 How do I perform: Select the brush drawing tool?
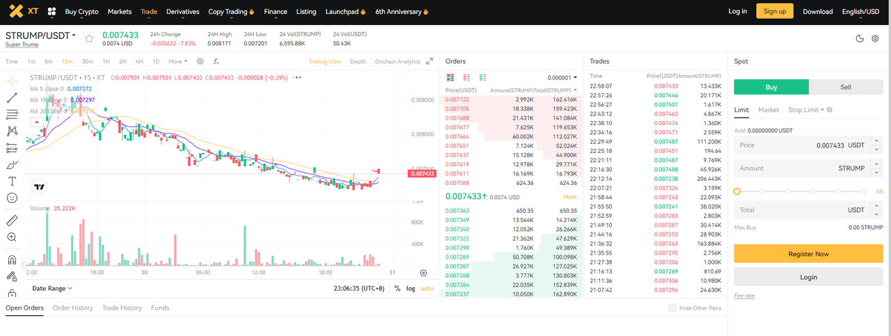(x=12, y=165)
